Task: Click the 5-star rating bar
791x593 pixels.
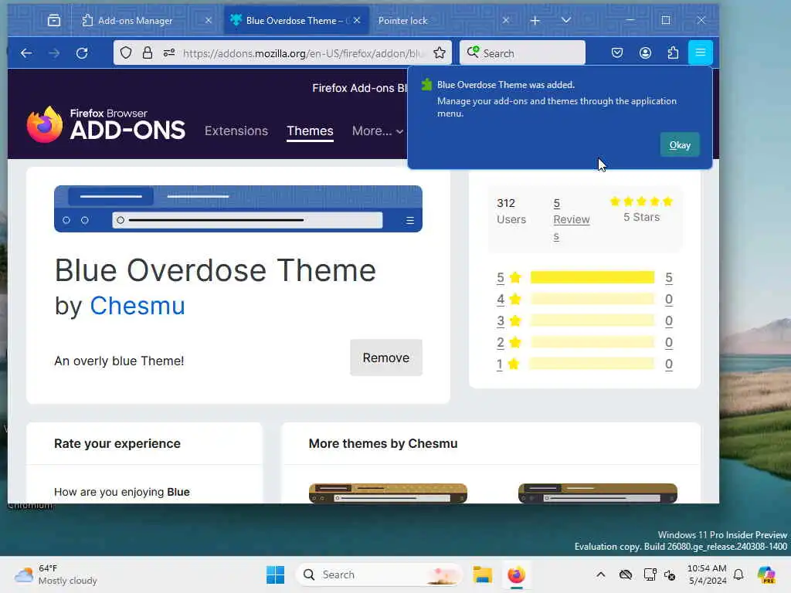Action: point(592,277)
